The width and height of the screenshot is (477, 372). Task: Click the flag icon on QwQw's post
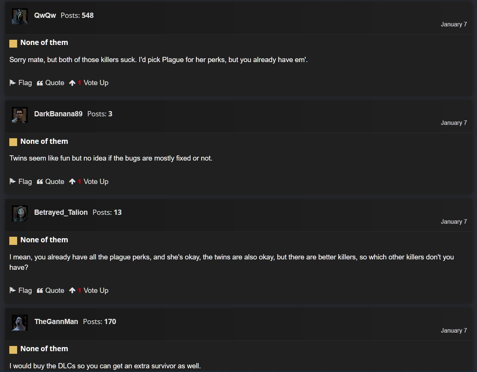(x=13, y=83)
